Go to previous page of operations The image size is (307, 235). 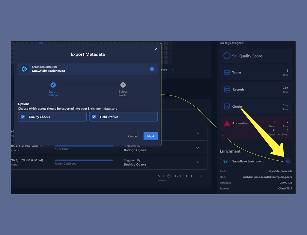pos(192,176)
